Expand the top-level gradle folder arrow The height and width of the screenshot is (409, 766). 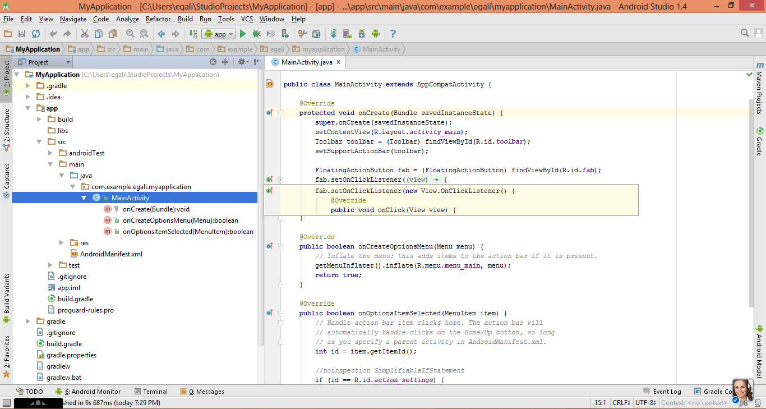tap(28, 321)
